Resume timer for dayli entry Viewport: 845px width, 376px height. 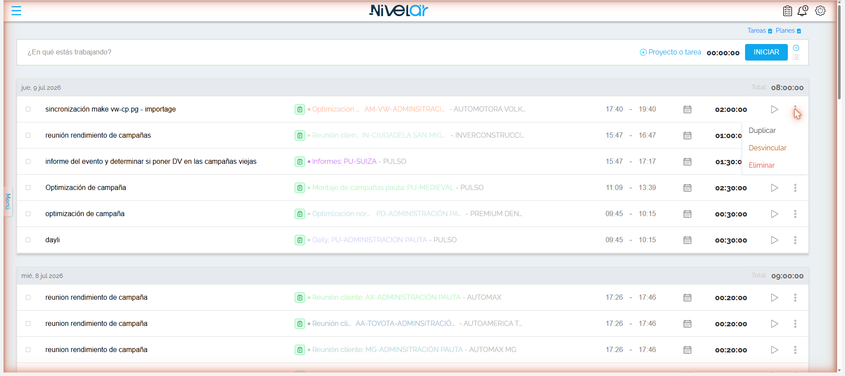click(774, 240)
